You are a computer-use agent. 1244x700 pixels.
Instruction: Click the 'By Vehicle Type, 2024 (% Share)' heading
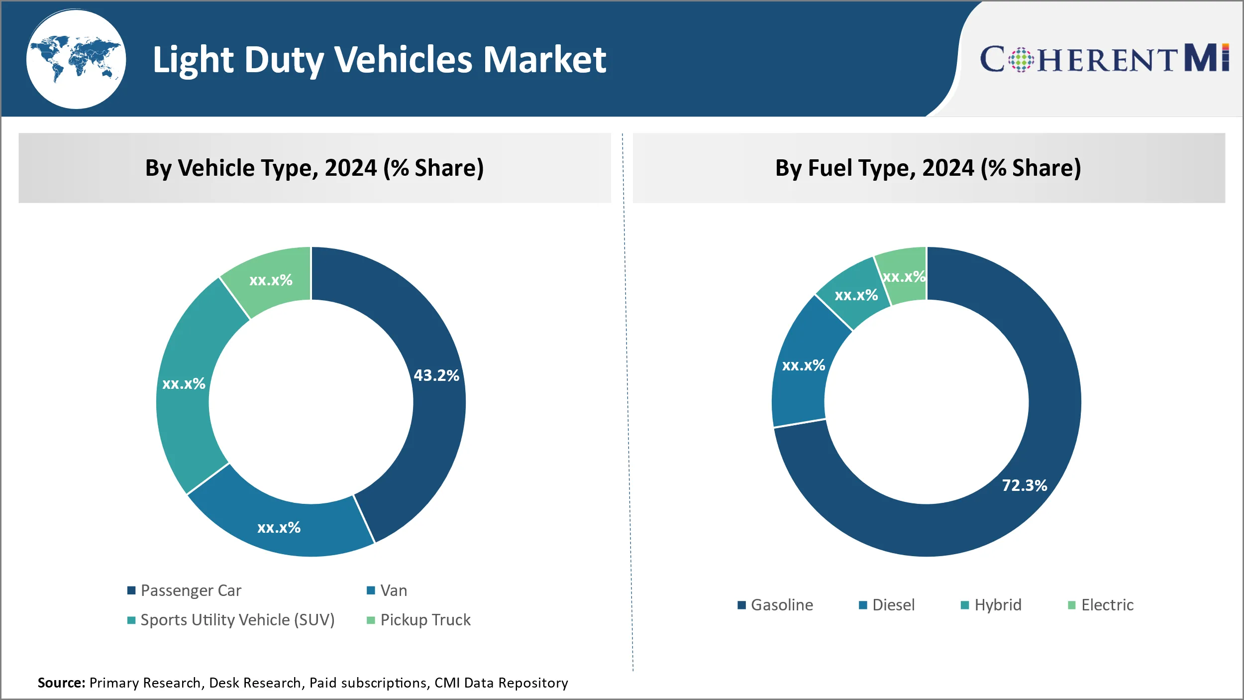tap(314, 168)
